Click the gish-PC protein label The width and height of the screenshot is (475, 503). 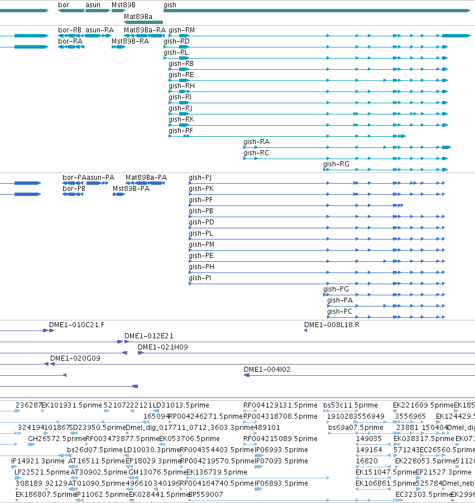(x=340, y=312)
